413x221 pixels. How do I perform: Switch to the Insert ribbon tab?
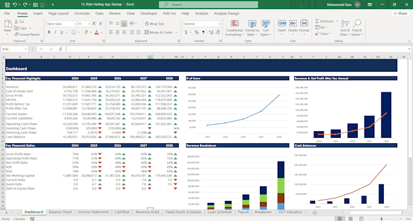(x=38, y=13)
